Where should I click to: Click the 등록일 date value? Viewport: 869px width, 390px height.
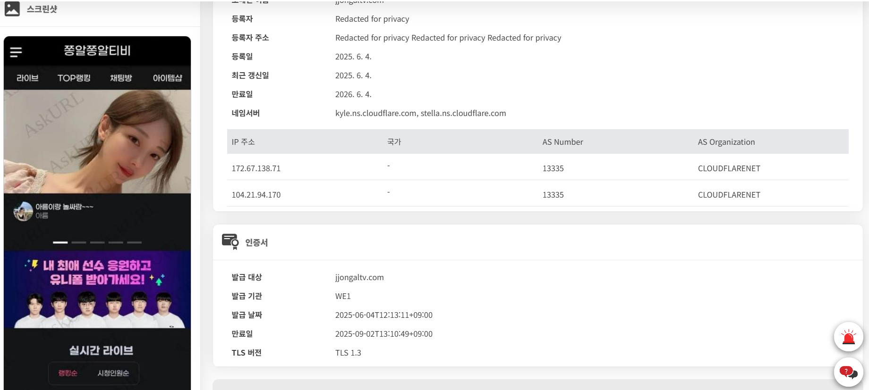pyautogui.click(x=353, y=57)
